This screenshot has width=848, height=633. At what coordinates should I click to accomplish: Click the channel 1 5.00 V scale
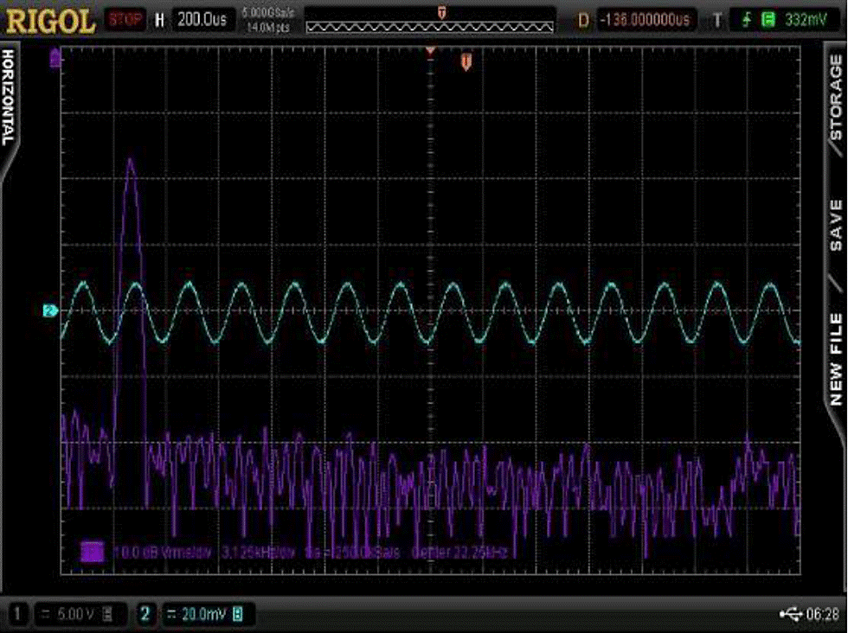[74, 614]
